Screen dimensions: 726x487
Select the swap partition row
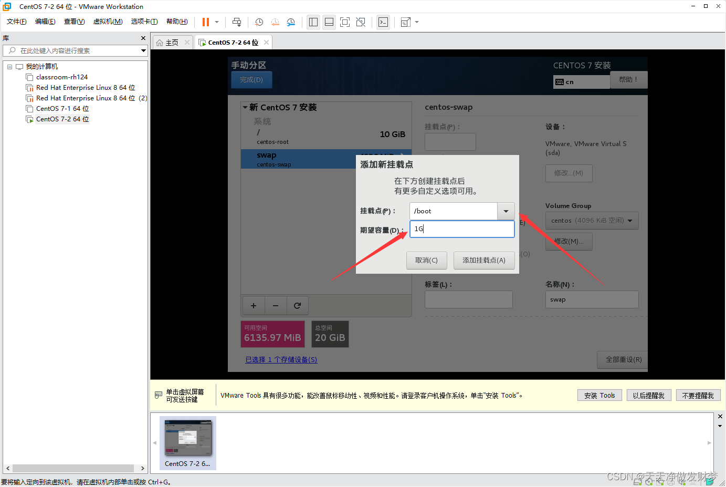point(298,159)
